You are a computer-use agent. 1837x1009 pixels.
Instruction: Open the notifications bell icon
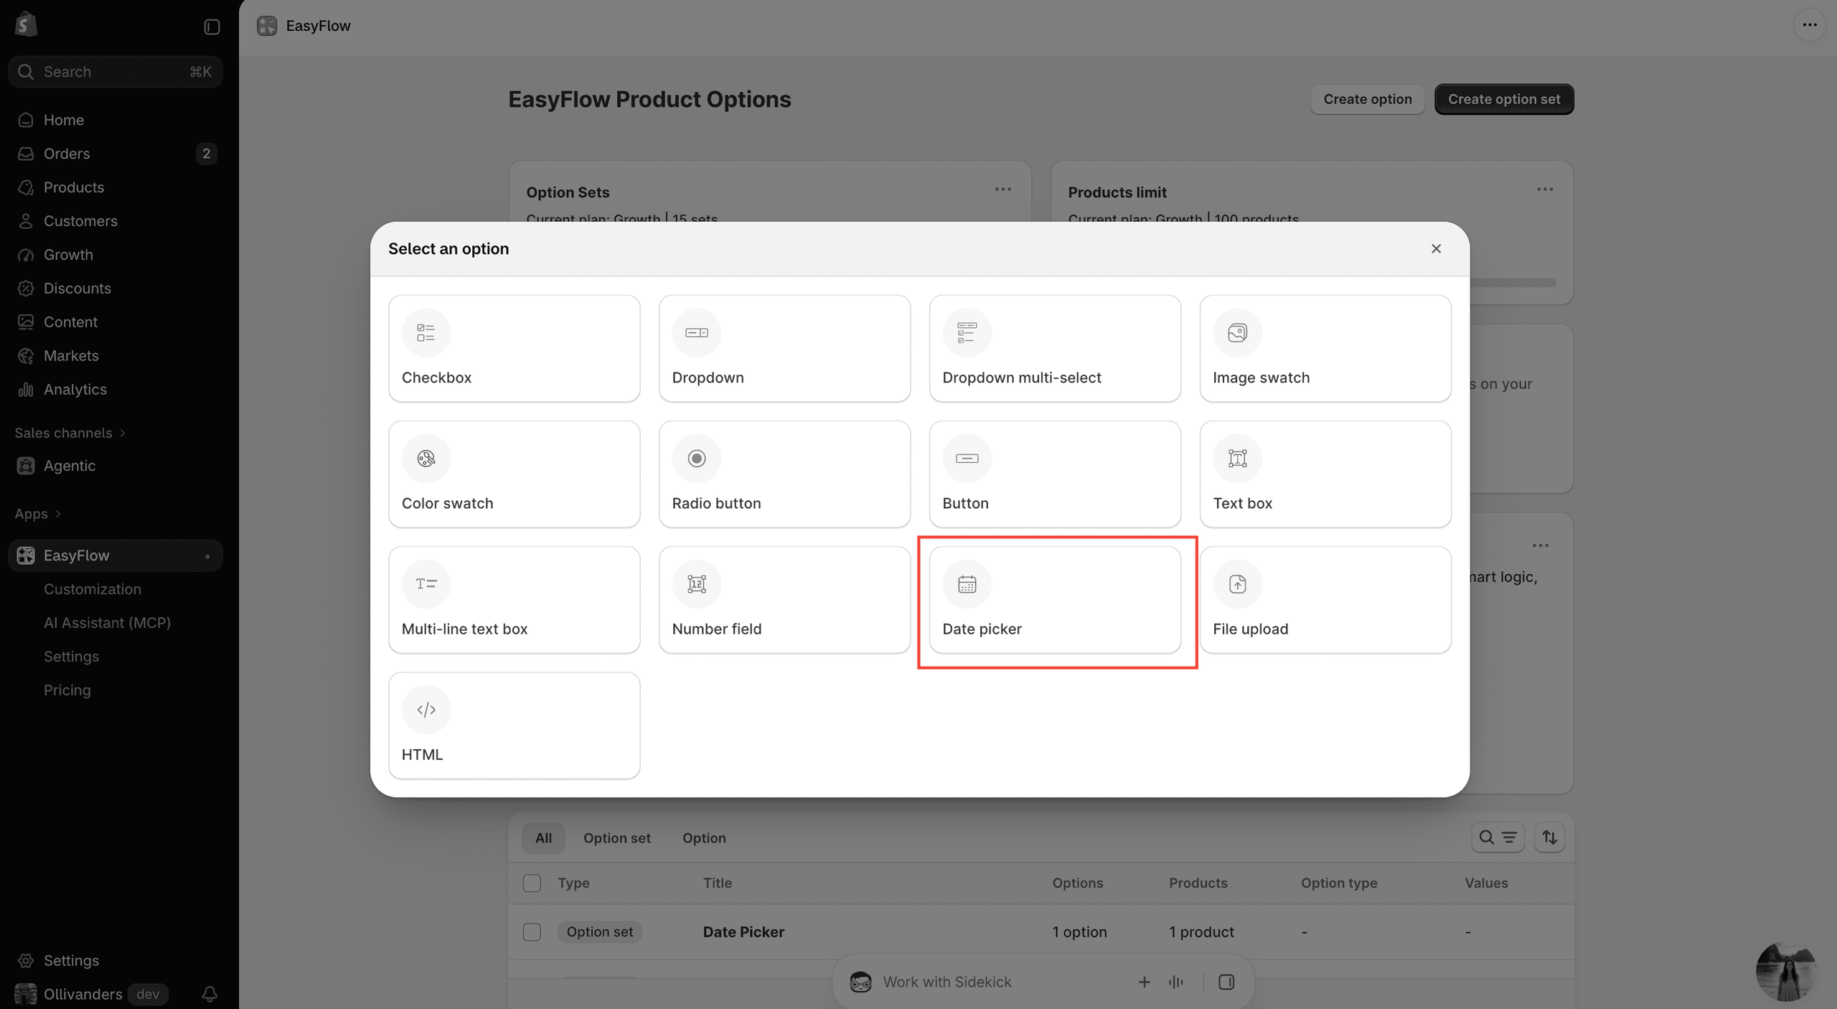210,994
